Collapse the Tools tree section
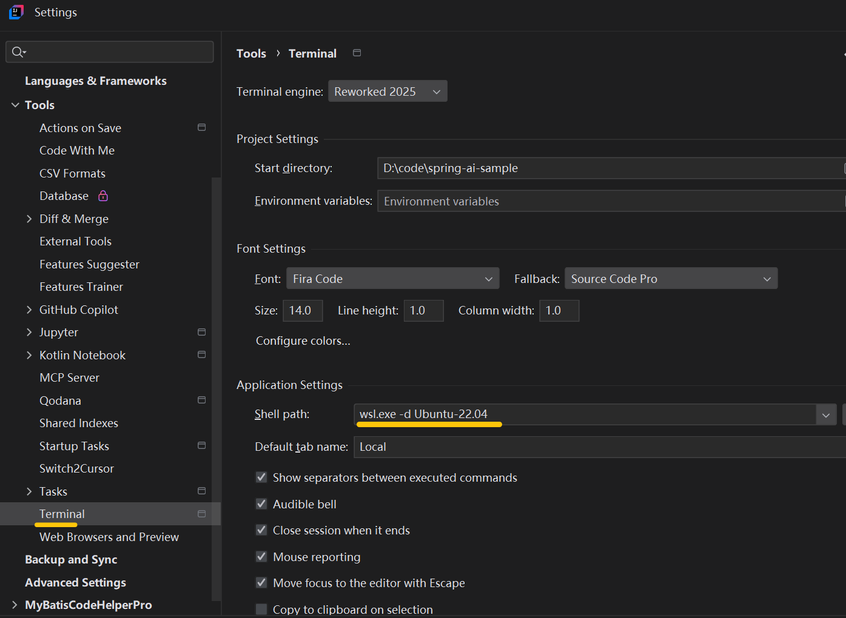 point(15,105)
